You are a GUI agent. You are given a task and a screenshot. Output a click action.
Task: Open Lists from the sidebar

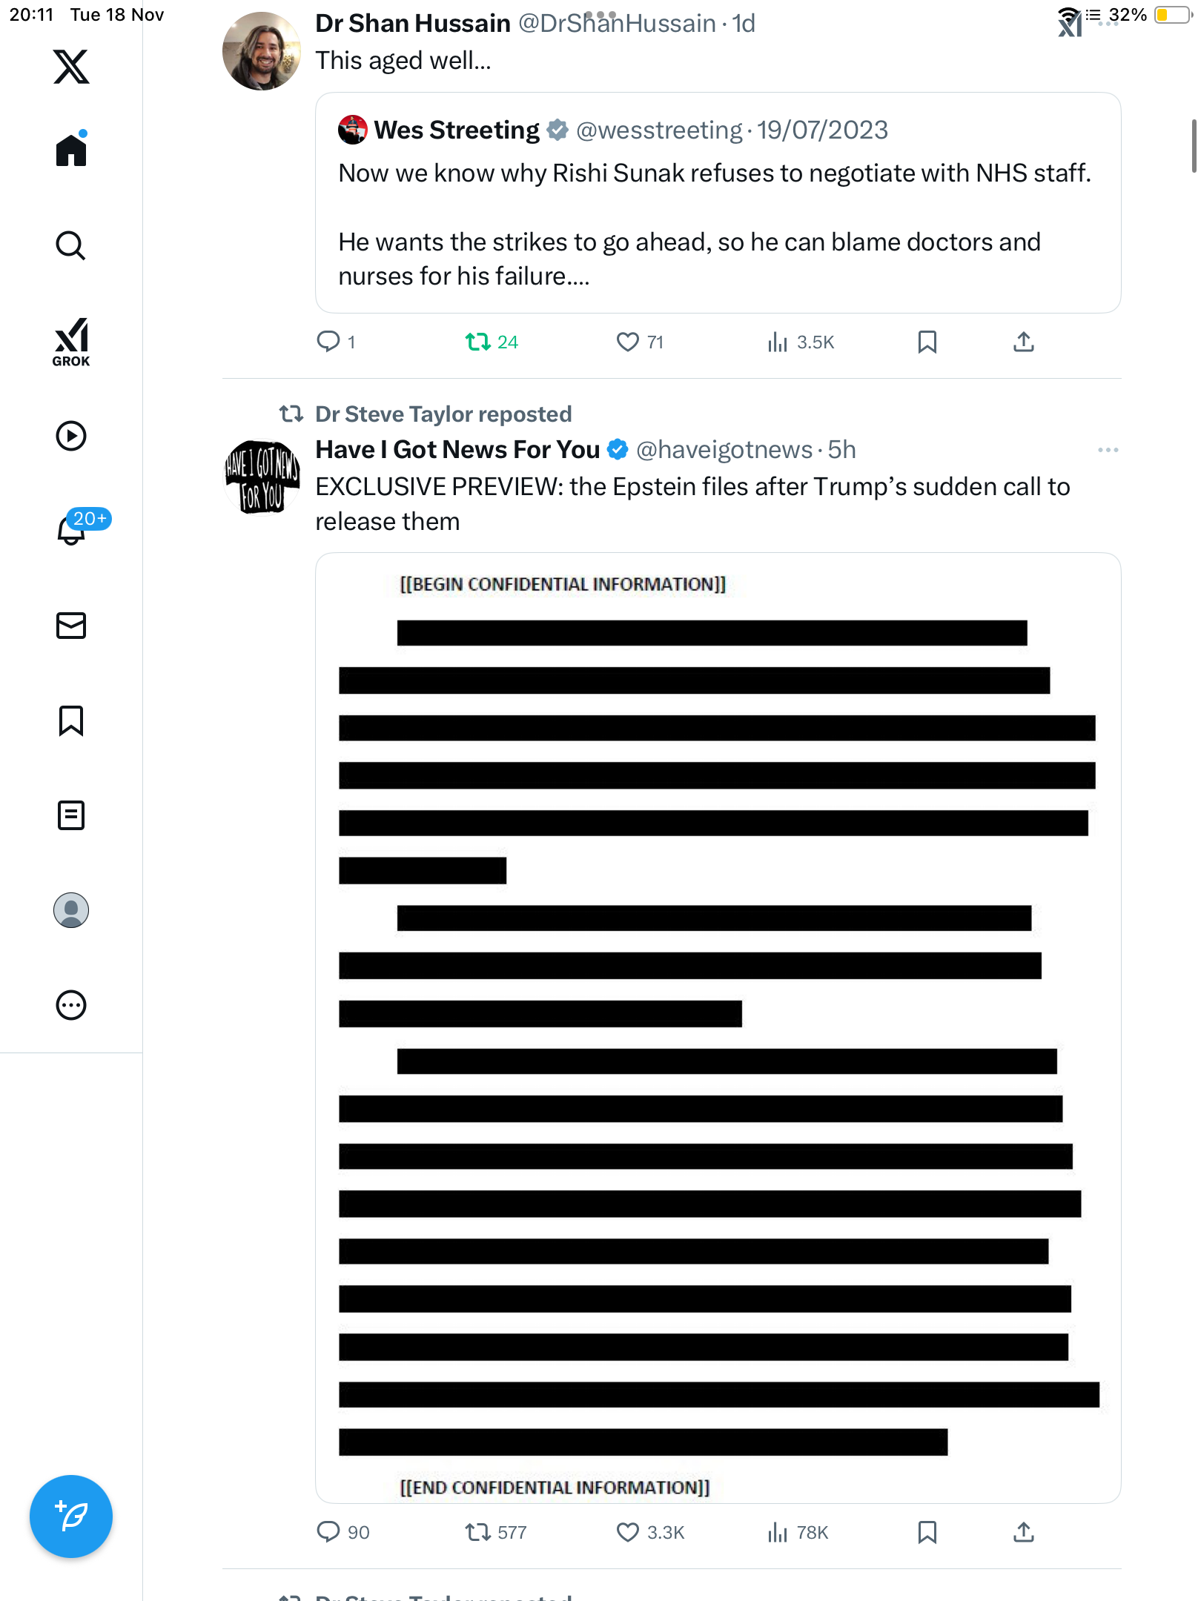click(x=71, y=815)
